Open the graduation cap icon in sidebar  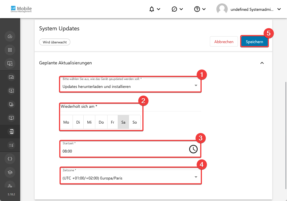(x=10, y=172)
